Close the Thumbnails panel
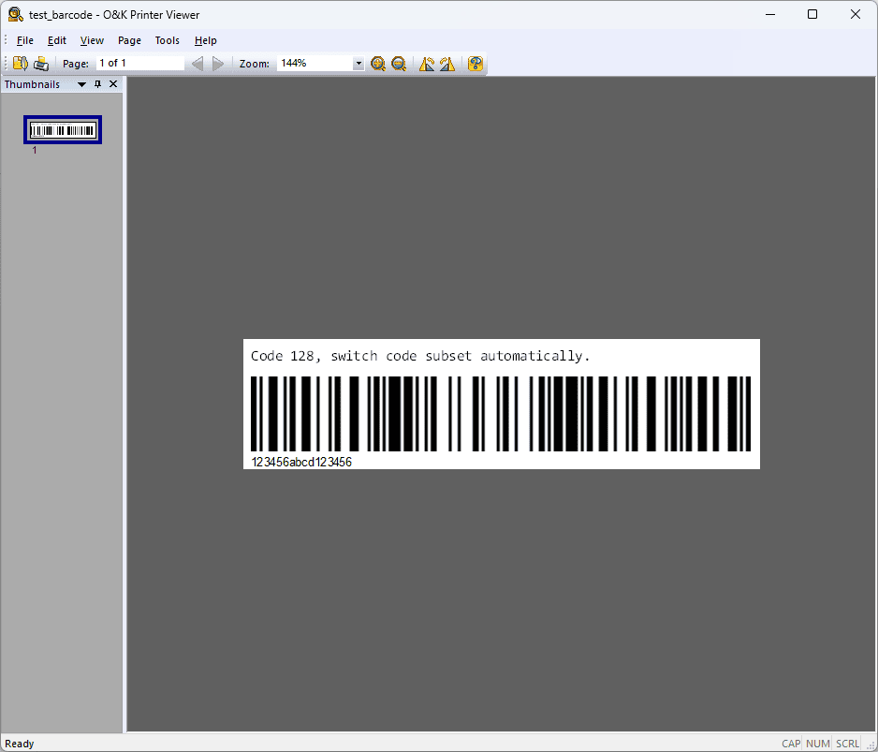 [112, 83]
